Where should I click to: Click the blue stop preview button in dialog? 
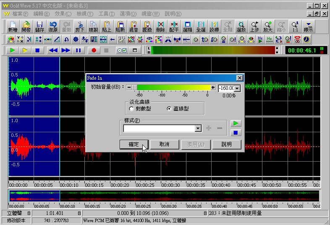(236, 133)
